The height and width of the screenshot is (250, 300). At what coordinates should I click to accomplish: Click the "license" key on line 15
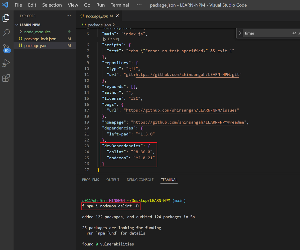(113, 98)
